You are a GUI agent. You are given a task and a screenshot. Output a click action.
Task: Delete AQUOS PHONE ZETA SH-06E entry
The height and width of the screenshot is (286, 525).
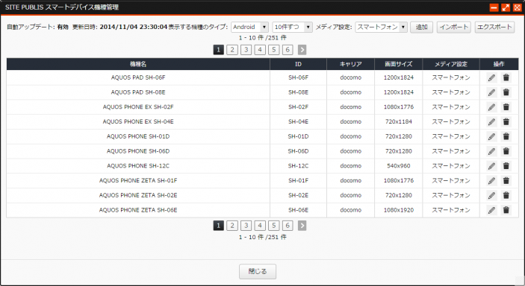click(506, 210)
